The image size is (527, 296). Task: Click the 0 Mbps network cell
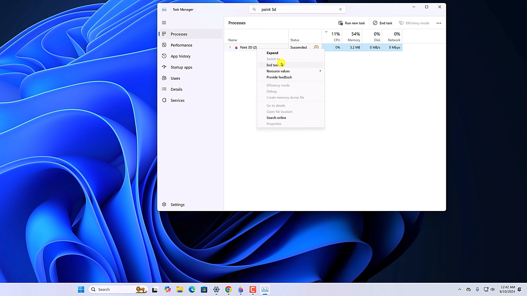click(x=392, y=47)
